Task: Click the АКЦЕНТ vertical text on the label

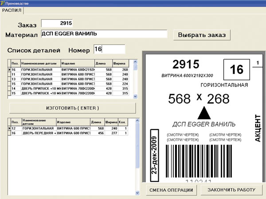Action: coord(258,128)
